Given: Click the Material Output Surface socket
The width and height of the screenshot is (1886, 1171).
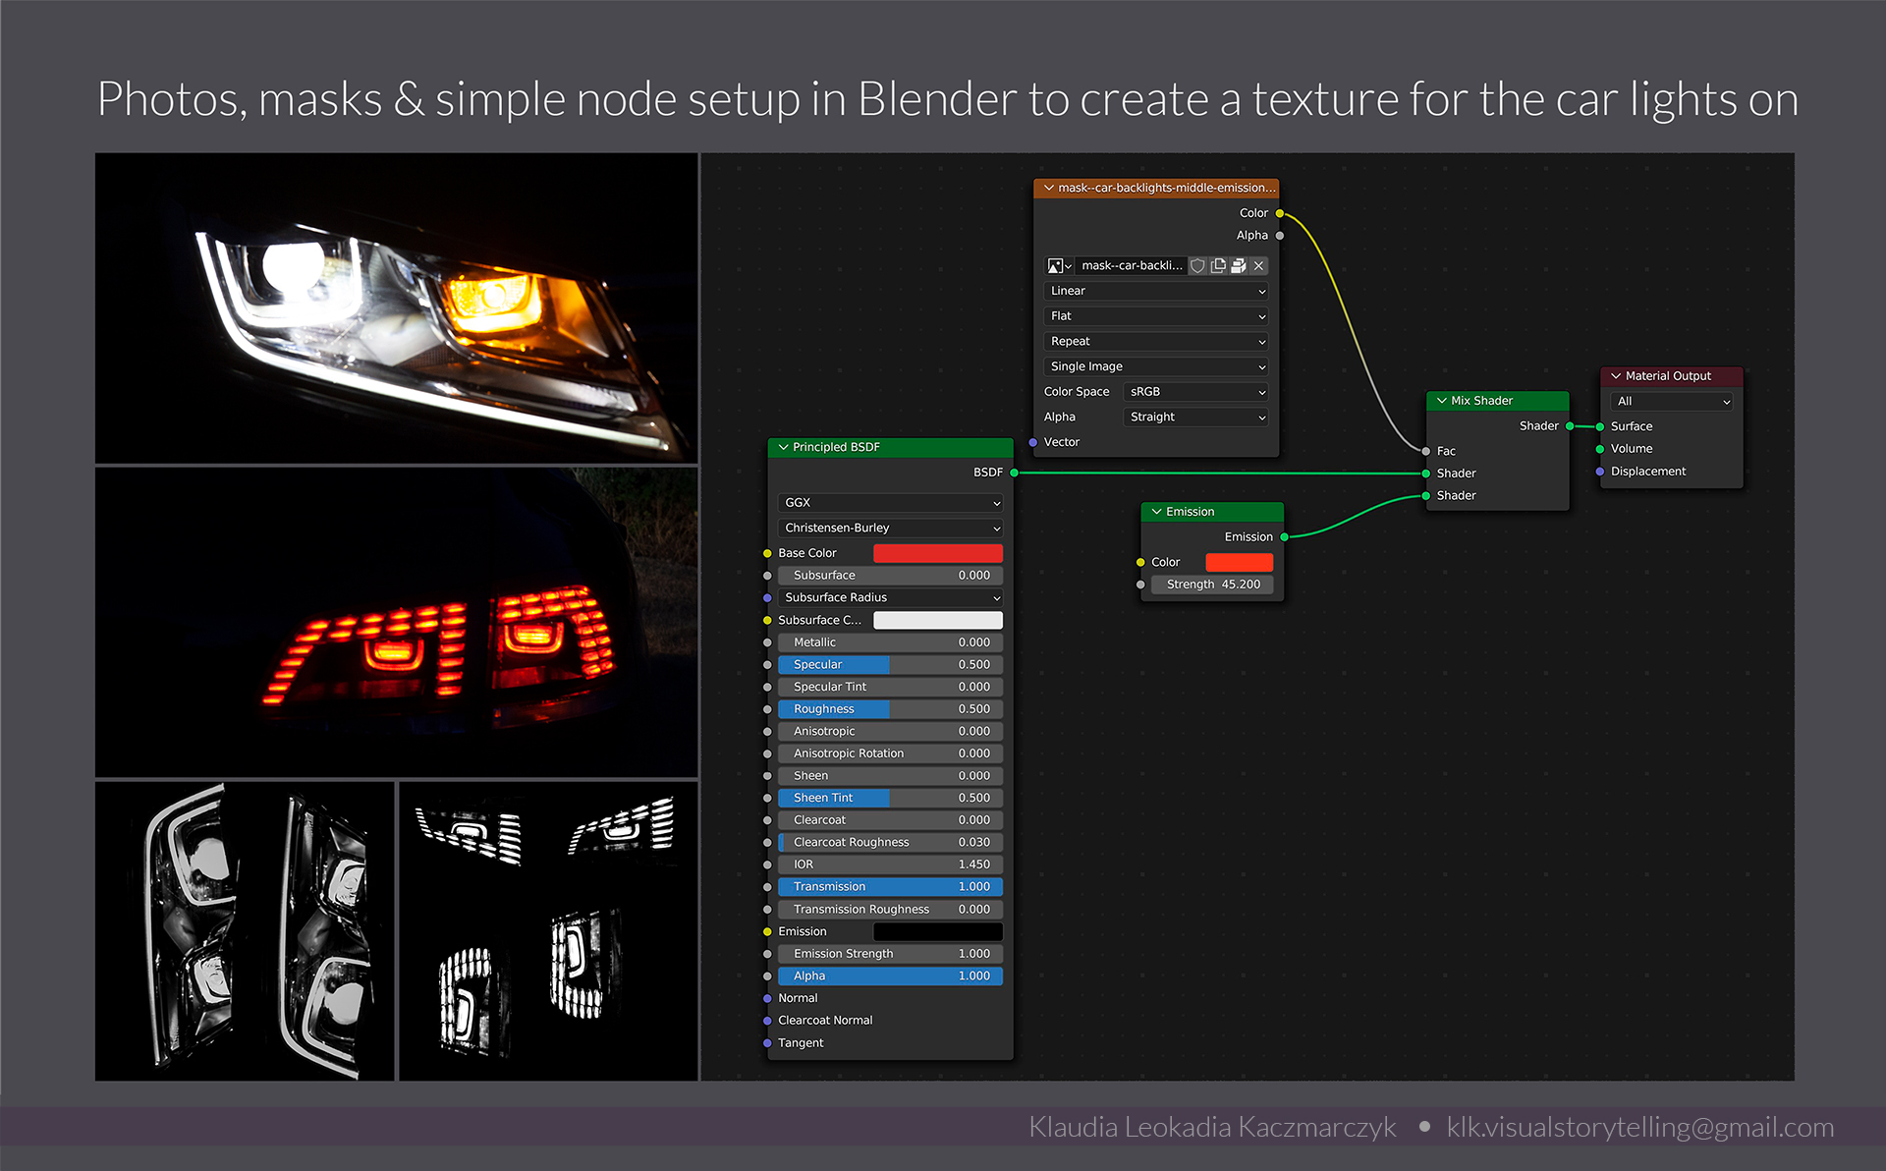Looking at the screenshot, I should tap(1600, 426).
